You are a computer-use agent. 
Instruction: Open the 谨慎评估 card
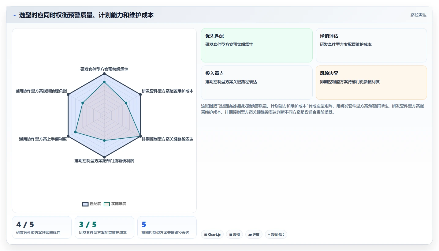[x=371, y=45]
